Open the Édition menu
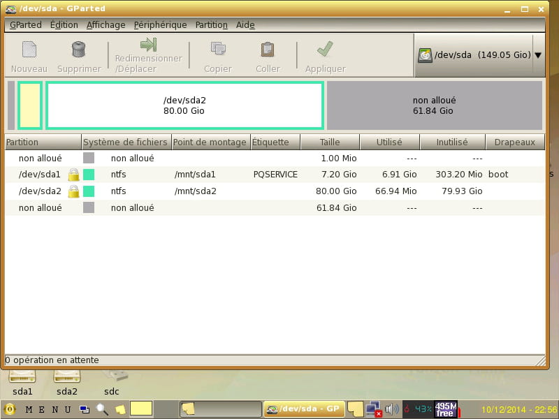Screen dimensions: 559x419 [64, 25]
